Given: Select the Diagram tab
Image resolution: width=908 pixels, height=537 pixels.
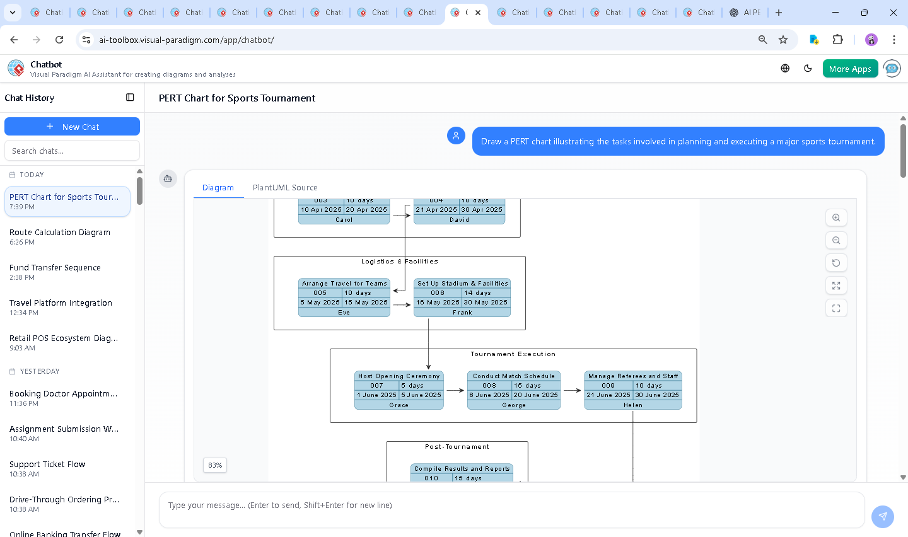Looking at the screenshot, I should click(218, 188).
